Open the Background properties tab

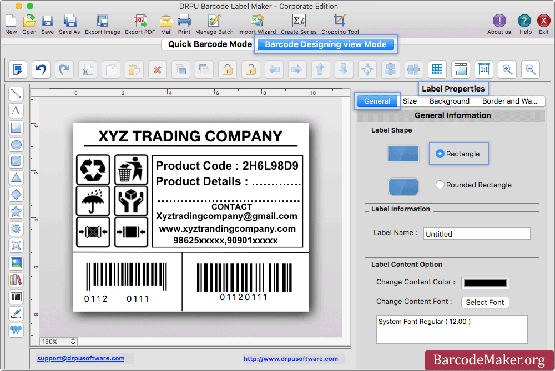(x=450, y=101)
